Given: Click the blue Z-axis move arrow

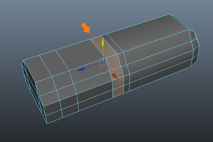Looking at the screenshot, I should coord(81,69).
